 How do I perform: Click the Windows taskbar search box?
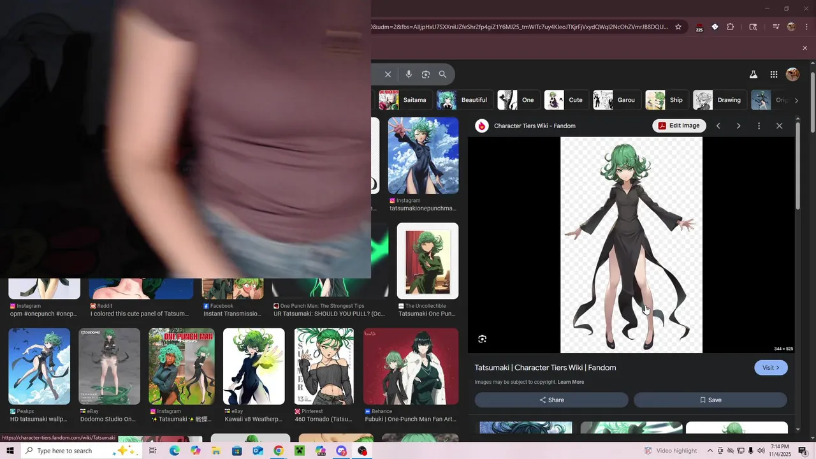(x=82, y=451)
